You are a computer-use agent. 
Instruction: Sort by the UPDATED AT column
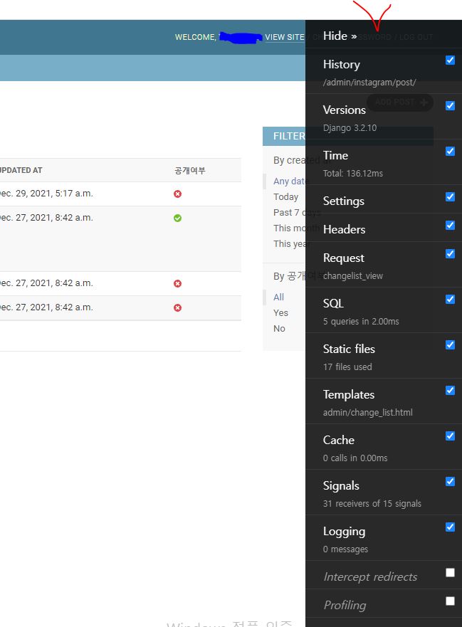[x=21, y=170]
